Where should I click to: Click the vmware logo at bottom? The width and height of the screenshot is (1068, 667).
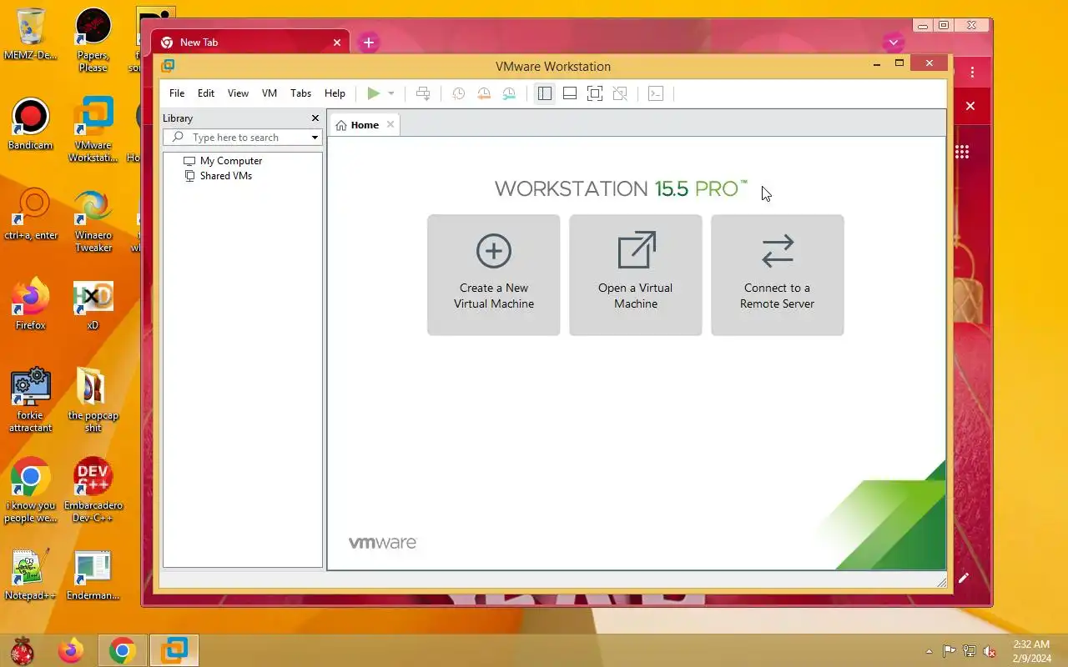[382, 543]
